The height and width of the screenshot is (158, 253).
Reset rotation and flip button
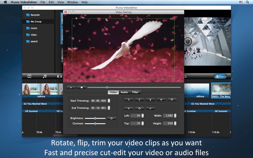(x=172, y=100)
